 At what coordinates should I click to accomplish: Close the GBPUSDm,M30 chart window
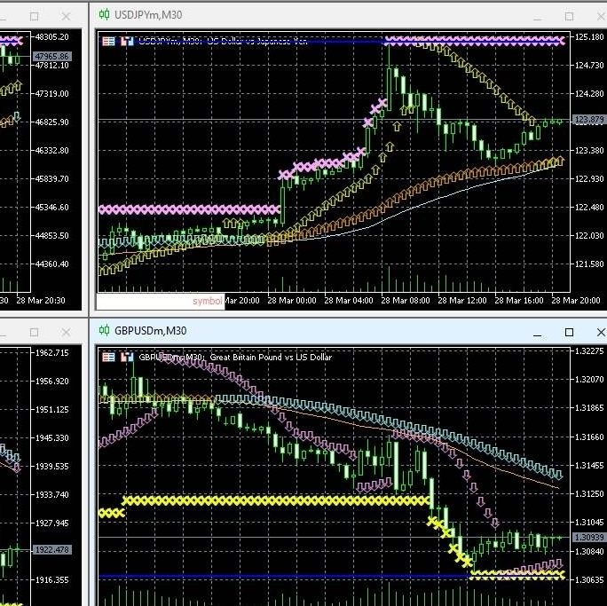coord(601,332)
